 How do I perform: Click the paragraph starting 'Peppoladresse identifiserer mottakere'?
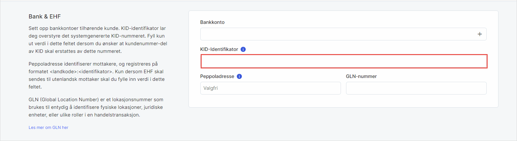(x=96, y=75)
